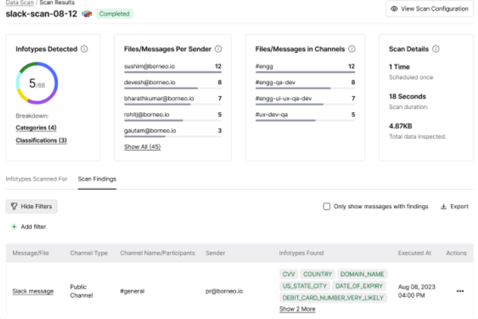Click the View Scan Configuration button

pyautogui.click(x=429, y=9)
